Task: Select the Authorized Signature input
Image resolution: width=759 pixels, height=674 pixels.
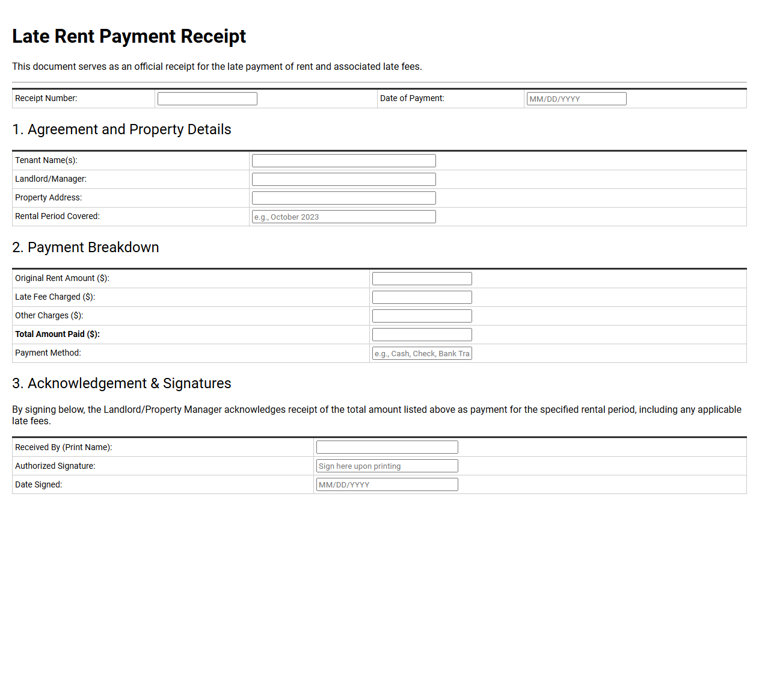Action: tap(387, 466)
